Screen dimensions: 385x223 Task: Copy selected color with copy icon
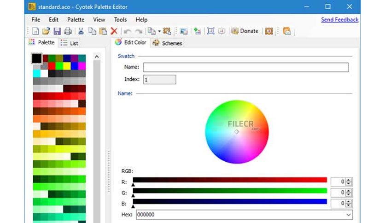pos(92,31)
